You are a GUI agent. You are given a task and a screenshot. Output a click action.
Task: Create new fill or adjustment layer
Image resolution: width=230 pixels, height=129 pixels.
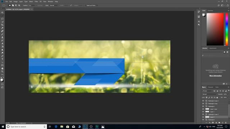(216, 123)
